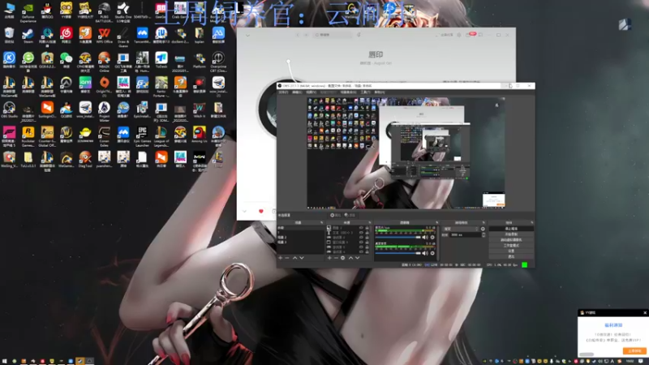Select the Rockstar Games Launcher icon
Image resolution: width=649 pixels, height=365 pixels.
(x=28, y=136)
